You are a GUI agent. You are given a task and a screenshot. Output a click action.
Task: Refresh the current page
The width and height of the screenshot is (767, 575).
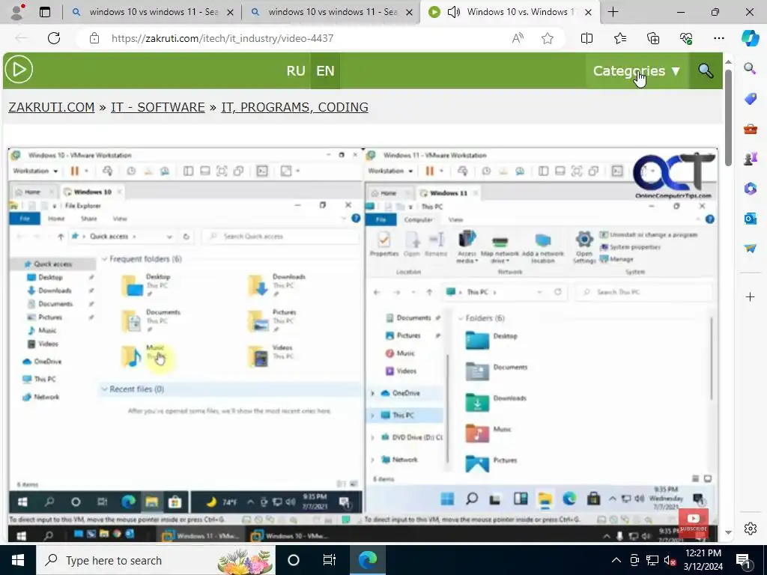pyautogui.click(x=54, y=38)
